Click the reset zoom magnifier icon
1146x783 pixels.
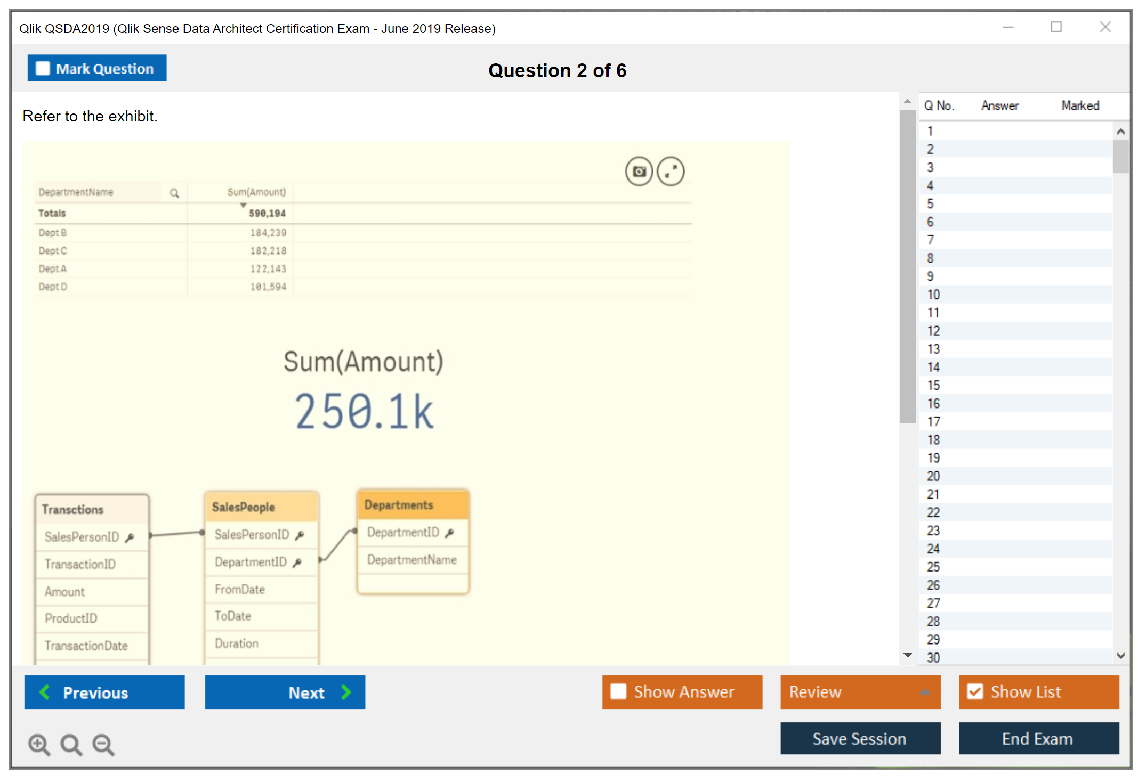[x=71, y=744]
